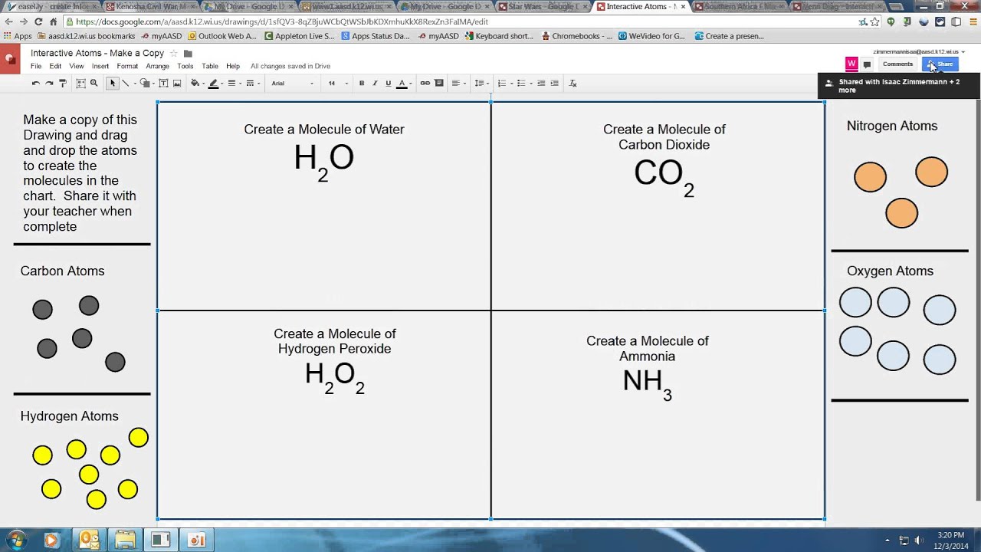Image resolution: width=981 pixels, height=552 pixels.
Task: Open the text color picker
Action: (400, 83)
